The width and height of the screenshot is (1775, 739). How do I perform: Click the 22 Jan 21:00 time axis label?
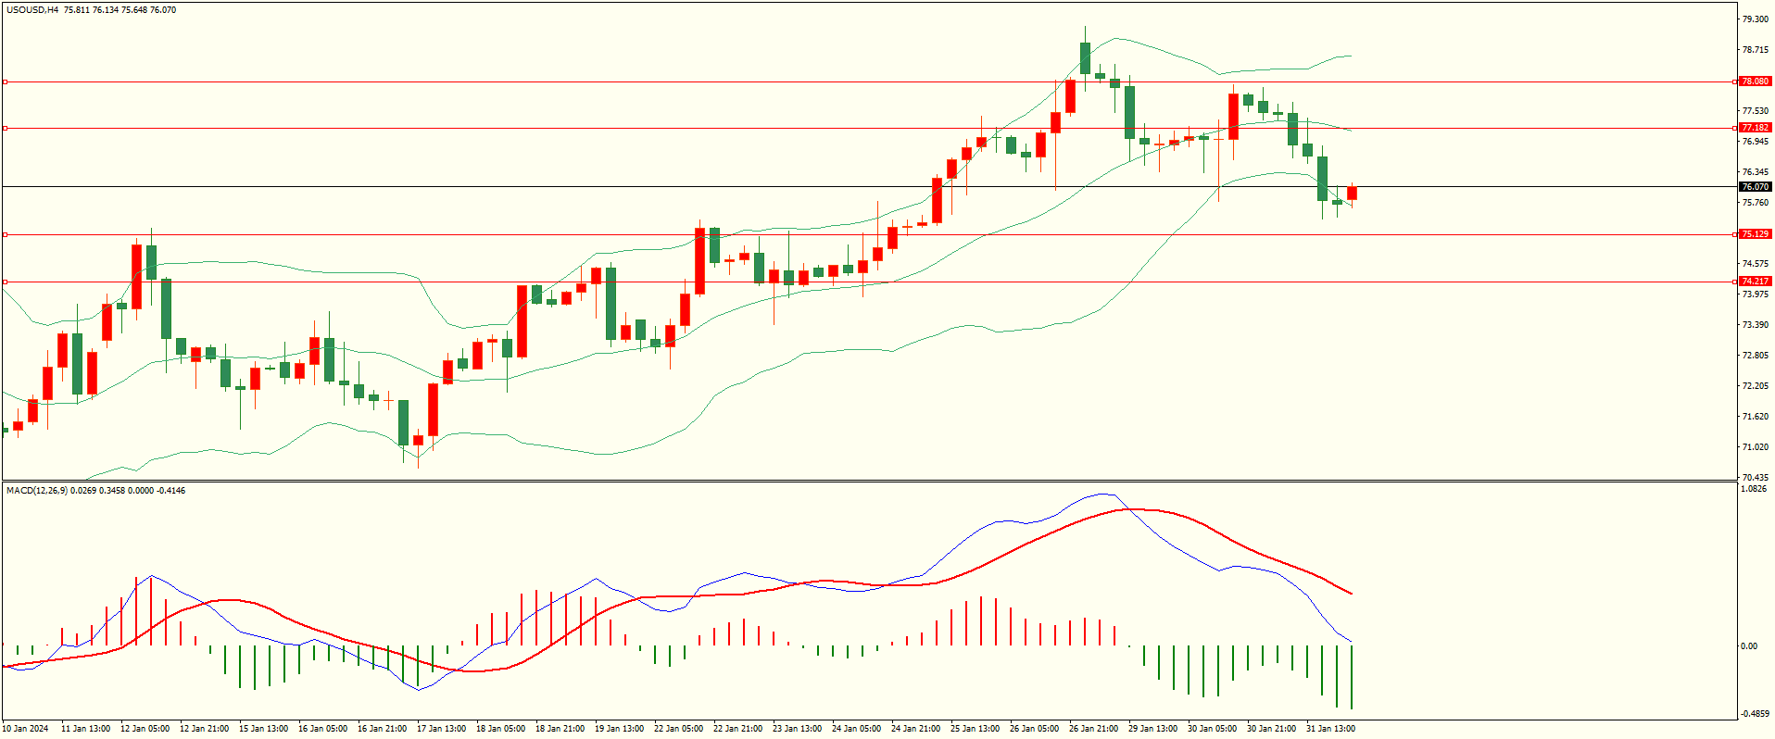coord(738,729)
